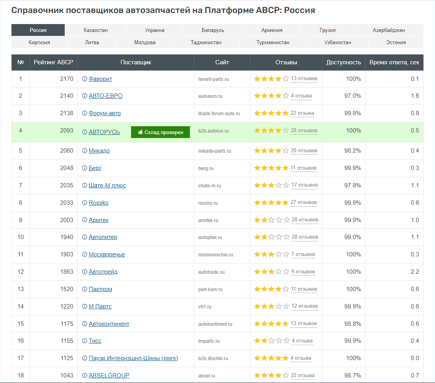Click the star rating for Фаворит
Image resolution: width=435 pixels, height=383 pixels.
point(271,79)
